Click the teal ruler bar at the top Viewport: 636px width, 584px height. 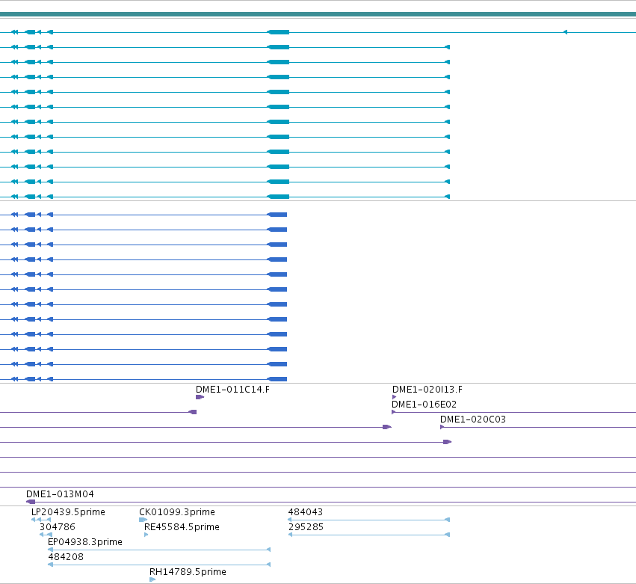click(x=318, y=14)
